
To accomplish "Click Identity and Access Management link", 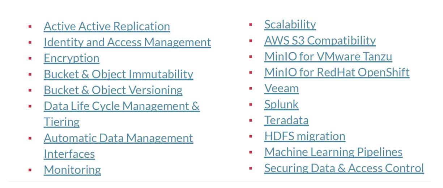I will 127,42.
